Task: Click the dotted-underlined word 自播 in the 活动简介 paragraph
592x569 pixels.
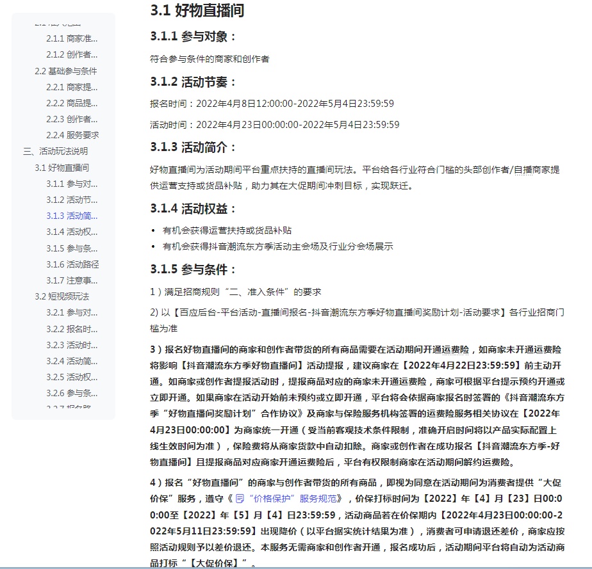Action: click(523, 170)
